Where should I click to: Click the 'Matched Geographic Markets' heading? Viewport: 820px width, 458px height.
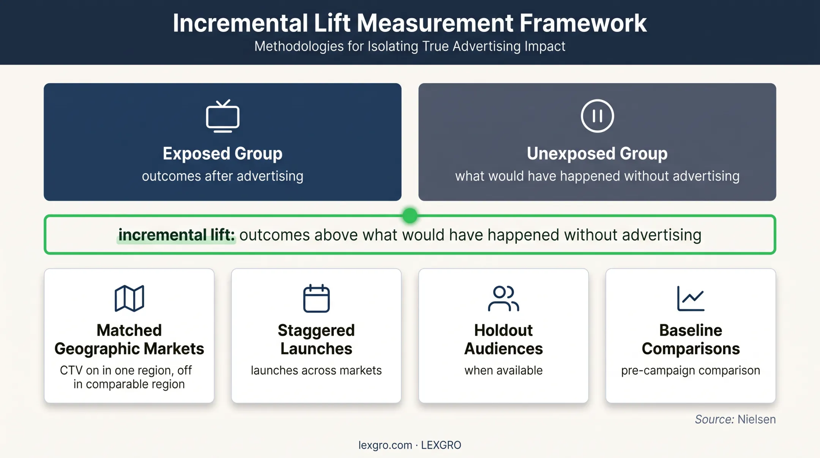click(129, 340)
